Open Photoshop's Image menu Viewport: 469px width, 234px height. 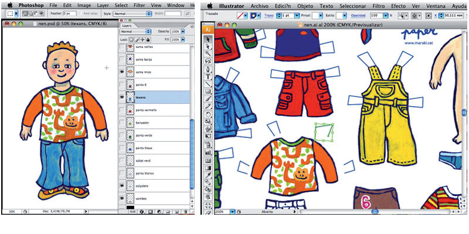click(84, 5)
